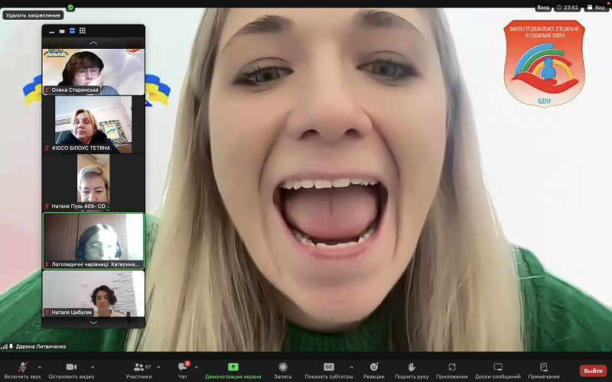Turn on Показать субтитры captions
This screenshot has width=612, height=382.
pos(329,371)
